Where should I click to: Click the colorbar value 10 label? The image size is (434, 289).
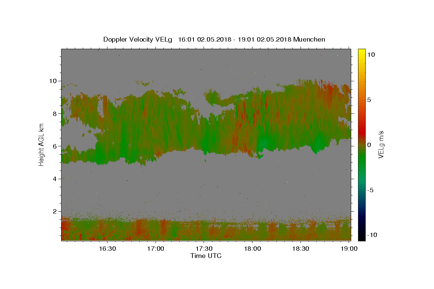pos(371,55)
